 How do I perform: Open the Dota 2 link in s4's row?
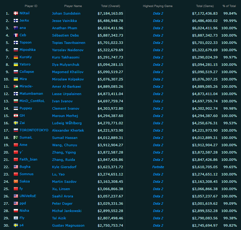point(158,225)
